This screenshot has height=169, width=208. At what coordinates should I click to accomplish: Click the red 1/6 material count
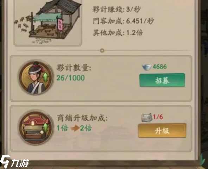coord(158,117)
